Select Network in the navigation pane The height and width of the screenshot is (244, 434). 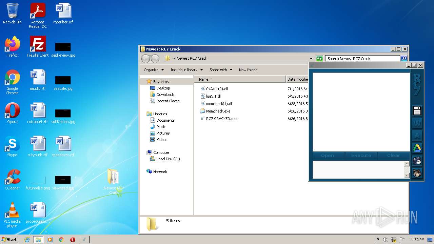[160, 172]
